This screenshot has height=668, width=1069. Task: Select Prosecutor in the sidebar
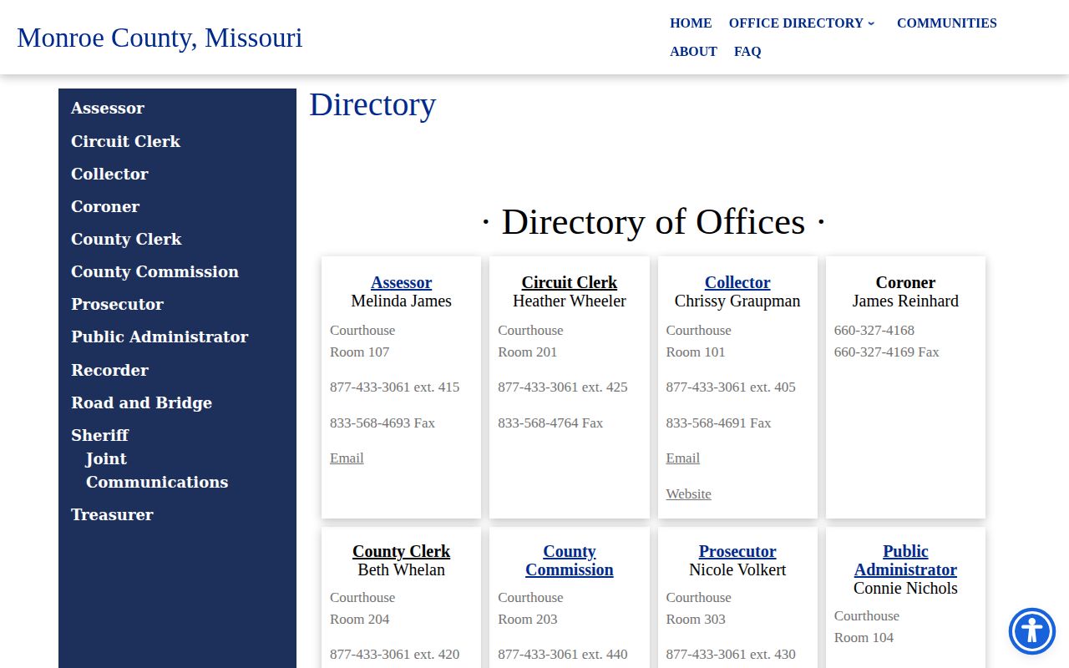[x=117, y=304]
